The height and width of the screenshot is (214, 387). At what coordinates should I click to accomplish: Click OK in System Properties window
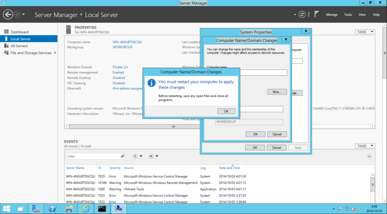click(x=255, y=147)
